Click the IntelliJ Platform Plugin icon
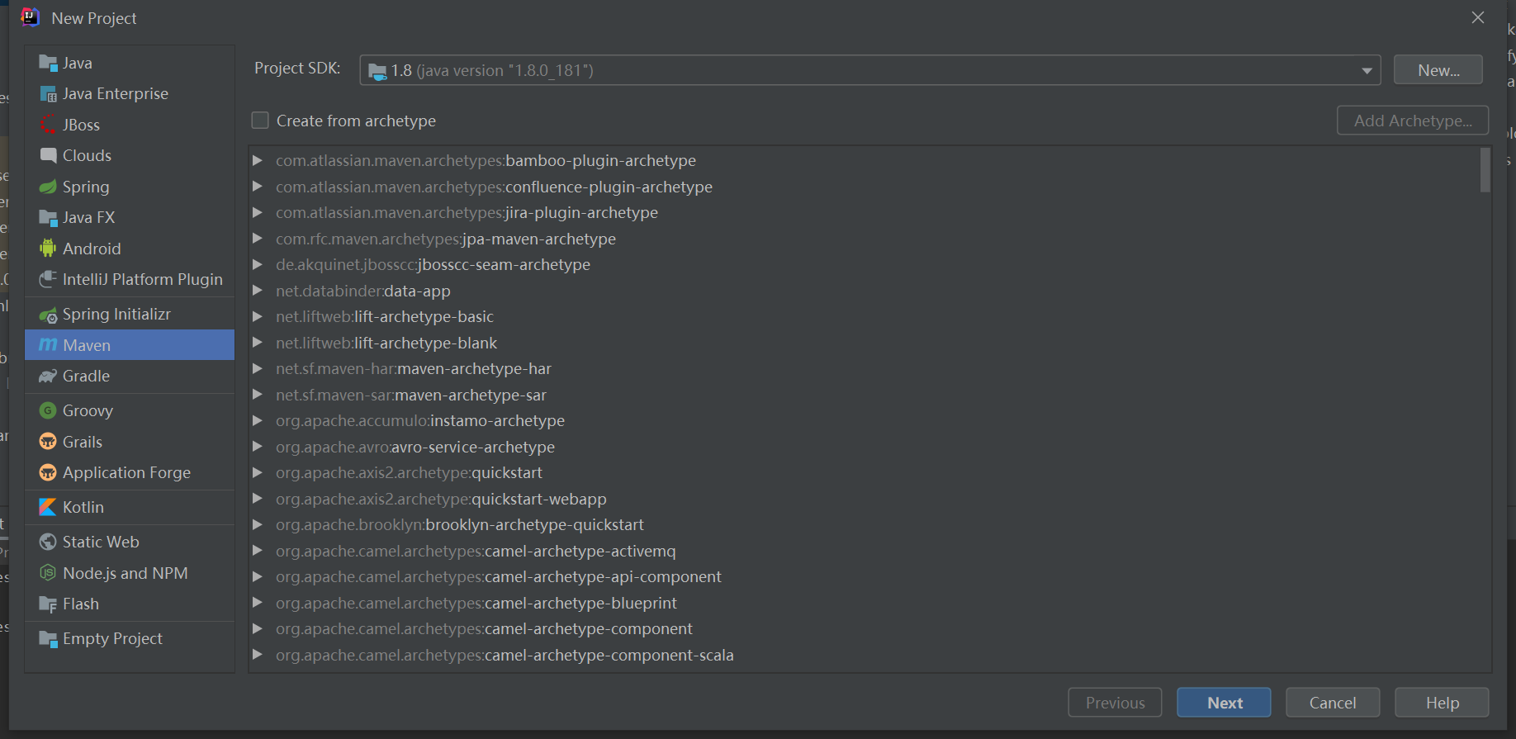This screenshot has height=739, width=1516. pyautogui.click(x=48, y=279)
